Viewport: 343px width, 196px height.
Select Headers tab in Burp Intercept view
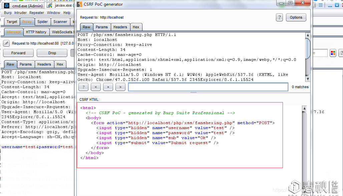click(x=44, y=64)
